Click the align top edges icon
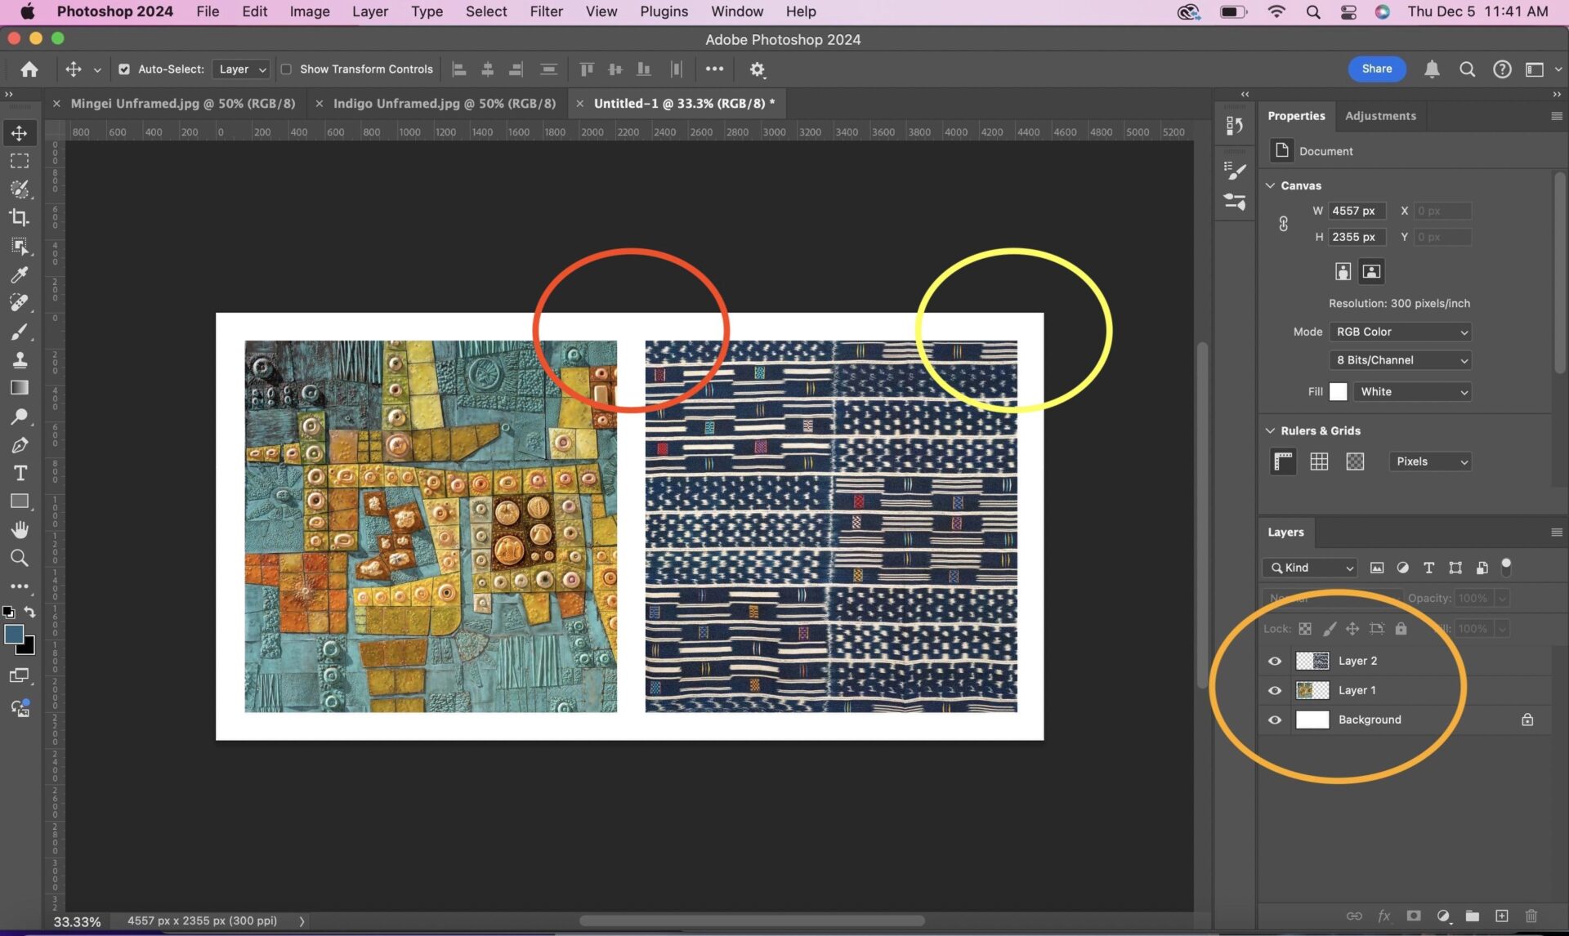The height and width of the screenshot is (936, 1569). (x=587, y=69)
